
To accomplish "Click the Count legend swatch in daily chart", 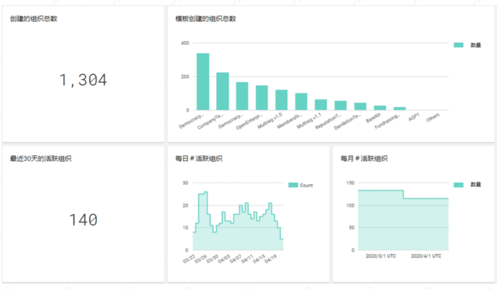I will tap(293, 185).
